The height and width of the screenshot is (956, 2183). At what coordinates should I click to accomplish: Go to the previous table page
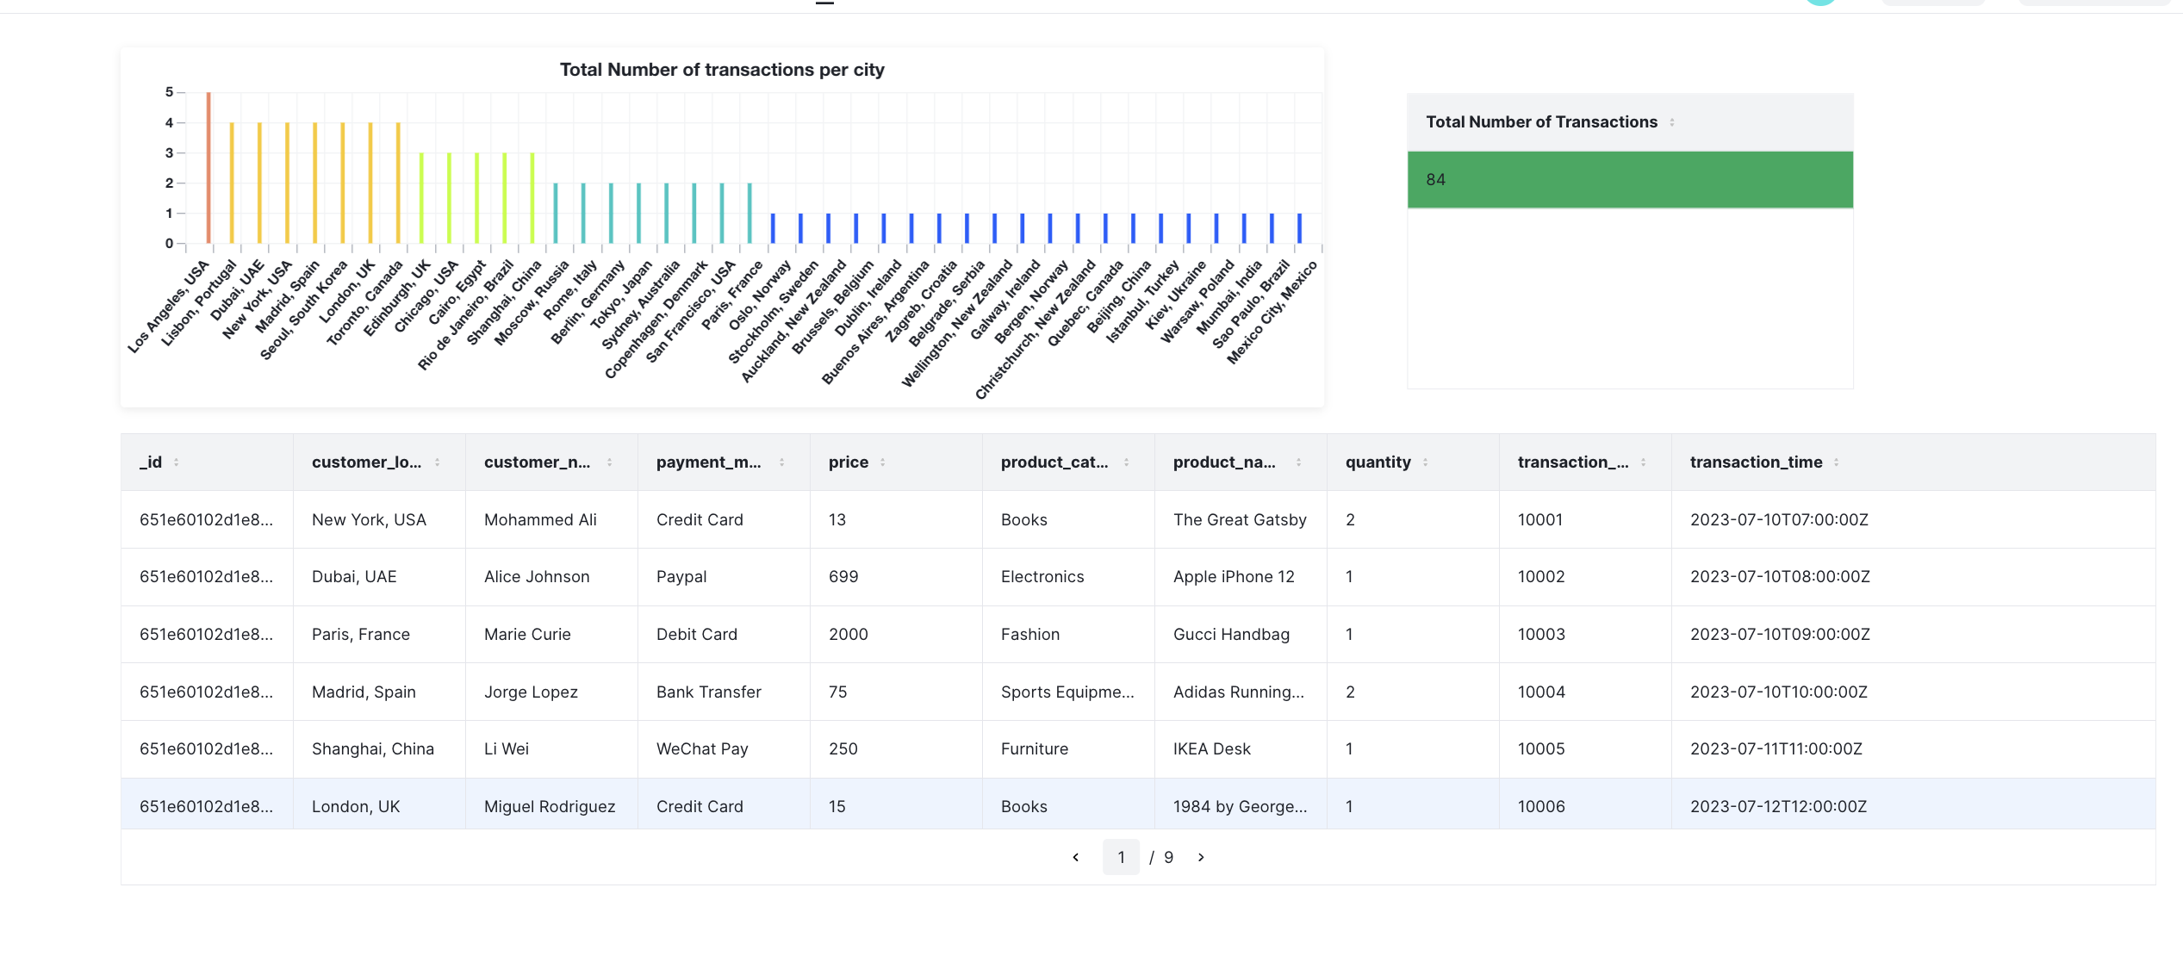[x=1076, y=857]
